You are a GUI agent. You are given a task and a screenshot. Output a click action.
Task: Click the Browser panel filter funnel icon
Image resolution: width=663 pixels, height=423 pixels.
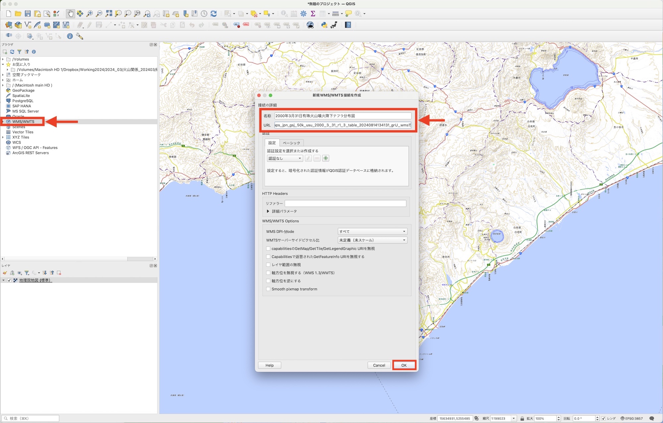(x=19, y=52)
